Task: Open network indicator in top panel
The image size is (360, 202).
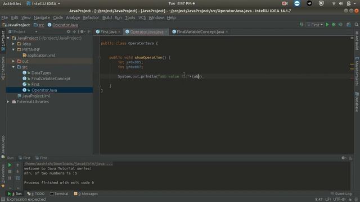Action: point(334,3)
